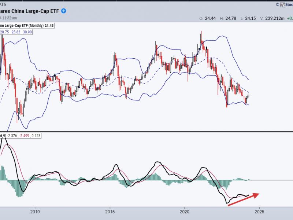Viewport: 293px width, 220px height.
Task: Click the 2020 label on the time axis
Action: 185,212
